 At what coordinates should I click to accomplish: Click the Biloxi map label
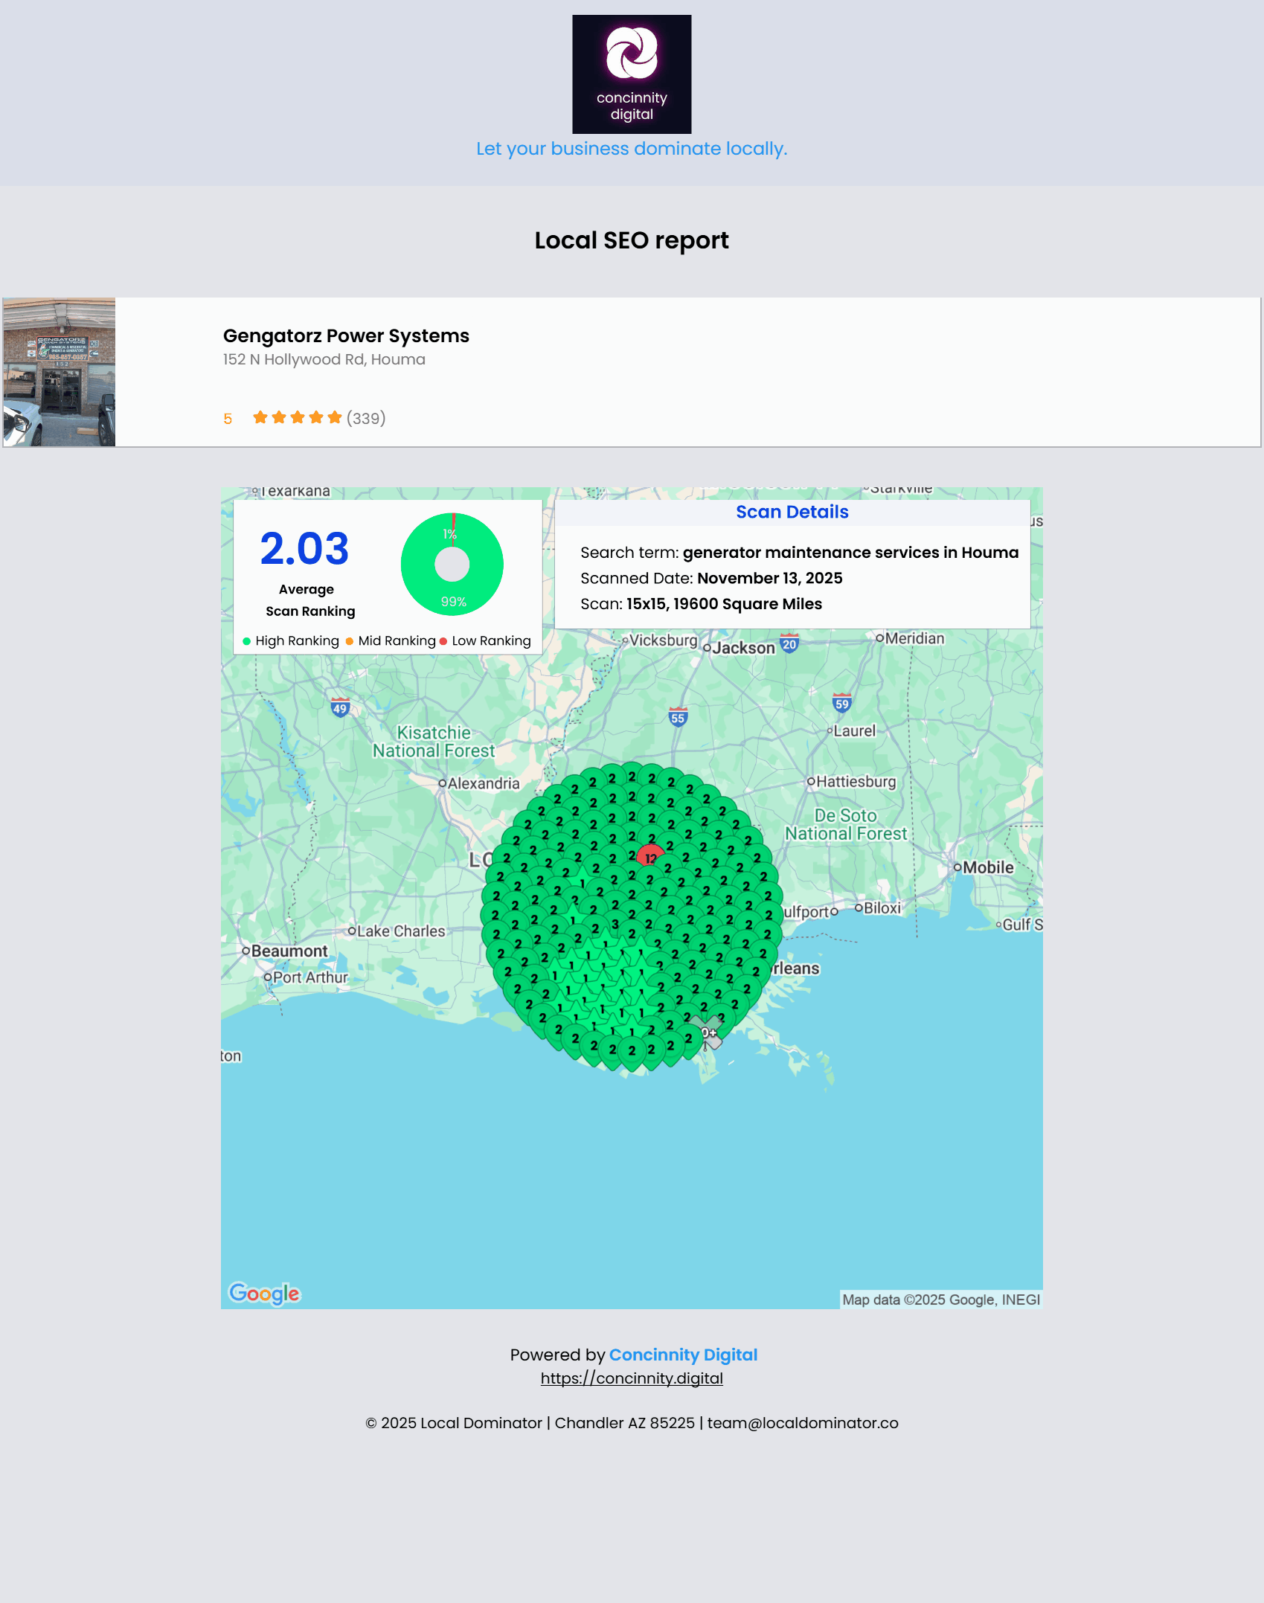pyautogui.click(x=882, y=908)
